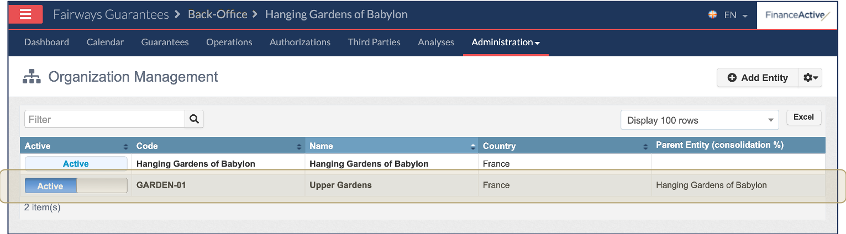Click the Back-Office breadcrumb link
The width and height of the screenshot is (846, 234).
point(218,14)
